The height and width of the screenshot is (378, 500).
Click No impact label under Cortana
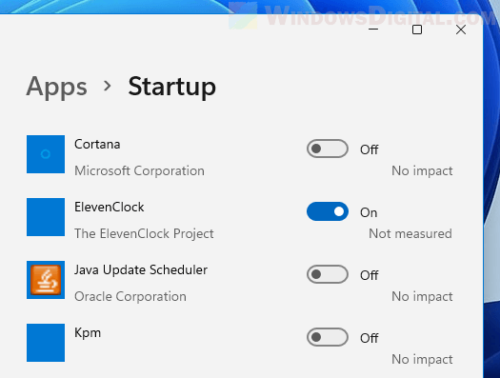click(x=422, y=170)
